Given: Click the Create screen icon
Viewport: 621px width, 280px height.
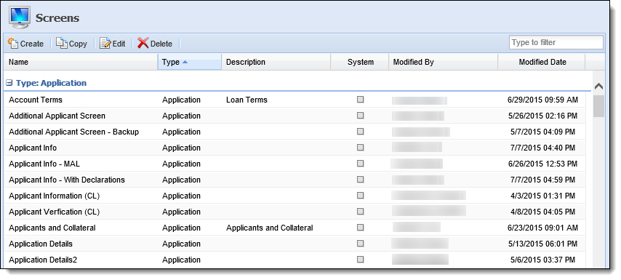Looking at the screenshot, I should pos(13,43).
